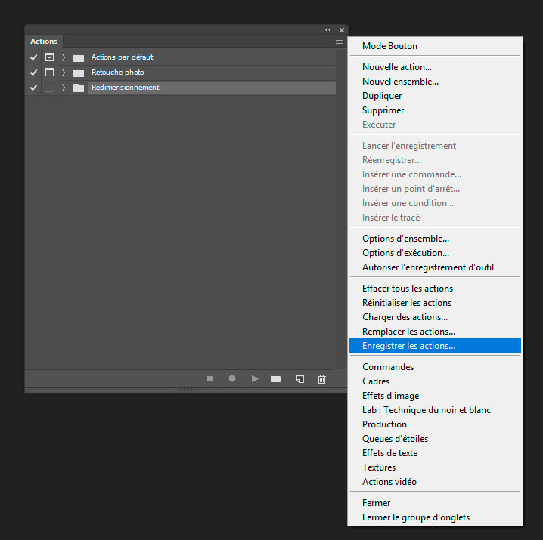
Task: Choose Enregistrer les actions menu entry
Action: [408, 346]
